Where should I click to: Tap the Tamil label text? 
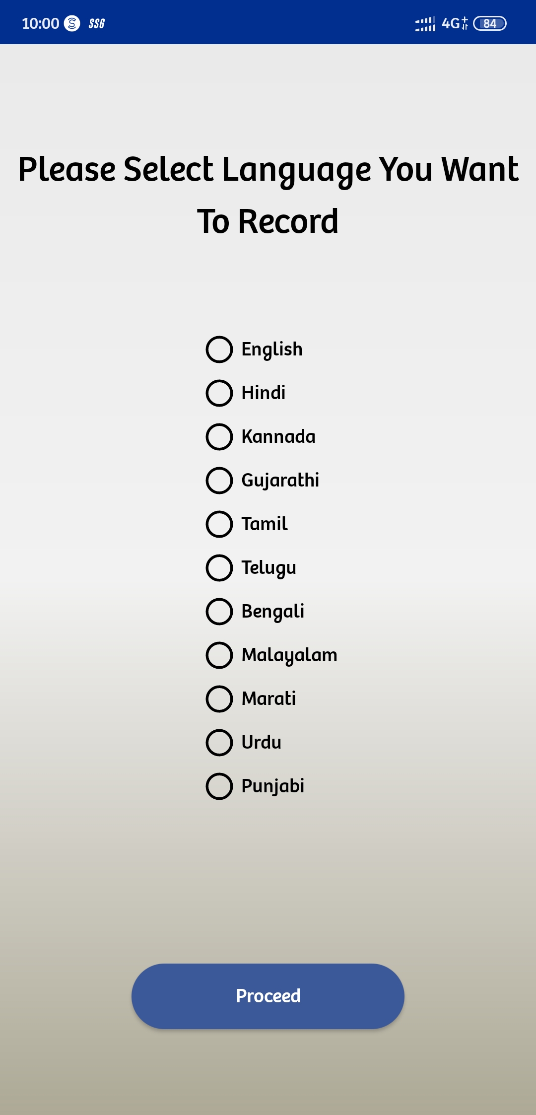pos(265,524)
